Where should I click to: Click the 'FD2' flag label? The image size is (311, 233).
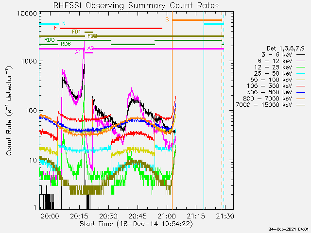(92, 36)
